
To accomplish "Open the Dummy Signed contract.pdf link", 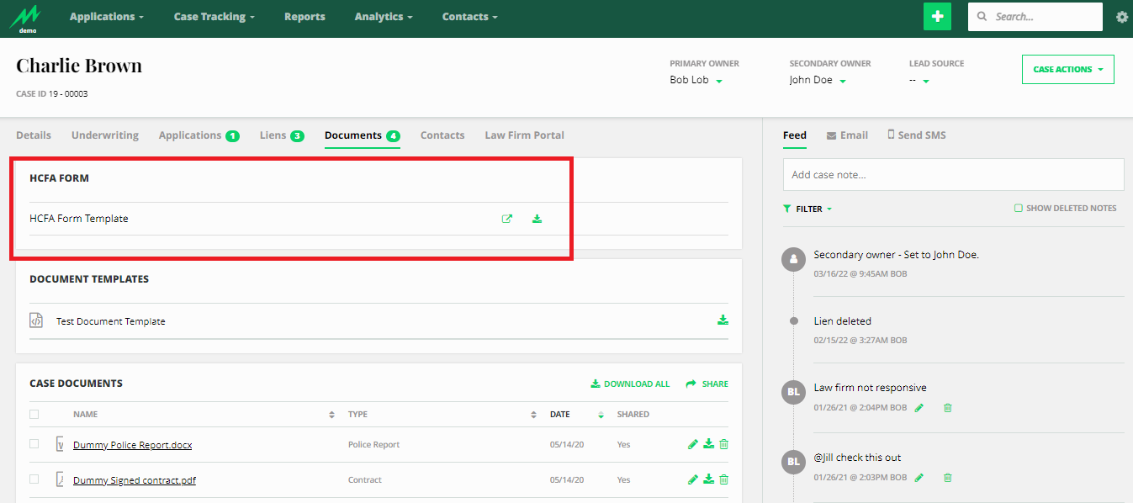I will tap(135, 479).
